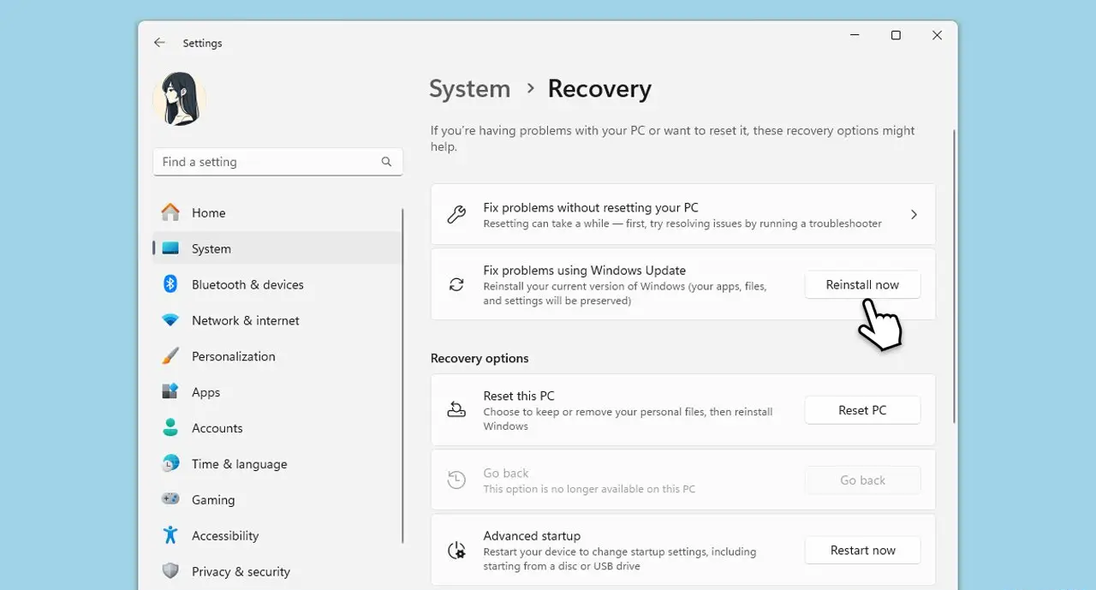Click System in the breadcrumb
Viewport: 1096px width, 590px height.
pos(469,89)
